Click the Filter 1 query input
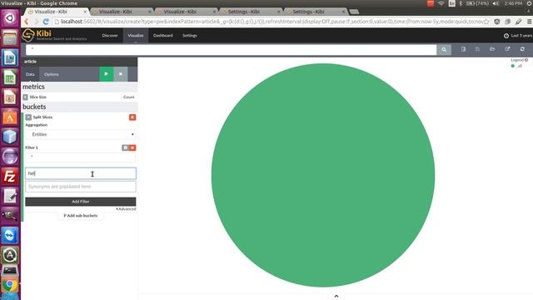 click(81, 157)
